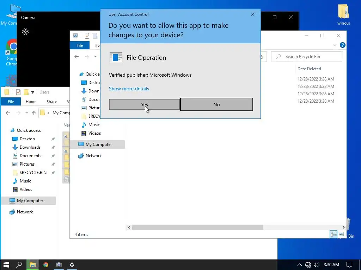Image resolution: width=361 pixels, height=270 pixels.
Task: Click network globe tray icon
Action: [308, 265]
